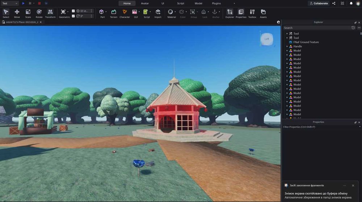The height and width of the screenshot is (202, 362).
Task: Insert a Character rig
Action: [125, 13]
